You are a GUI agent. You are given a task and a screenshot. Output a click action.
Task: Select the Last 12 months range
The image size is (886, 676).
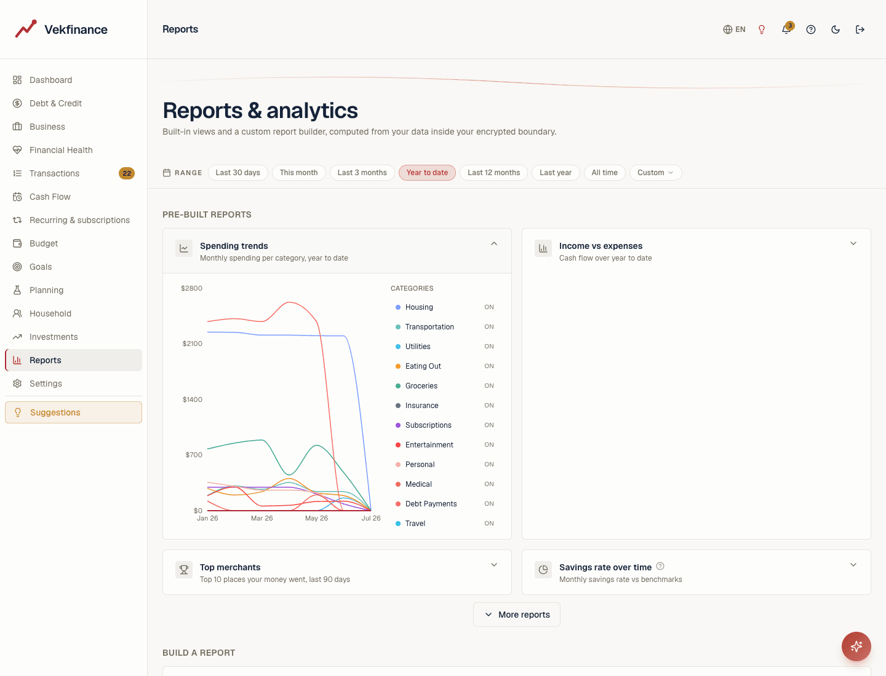coord(494,173)
